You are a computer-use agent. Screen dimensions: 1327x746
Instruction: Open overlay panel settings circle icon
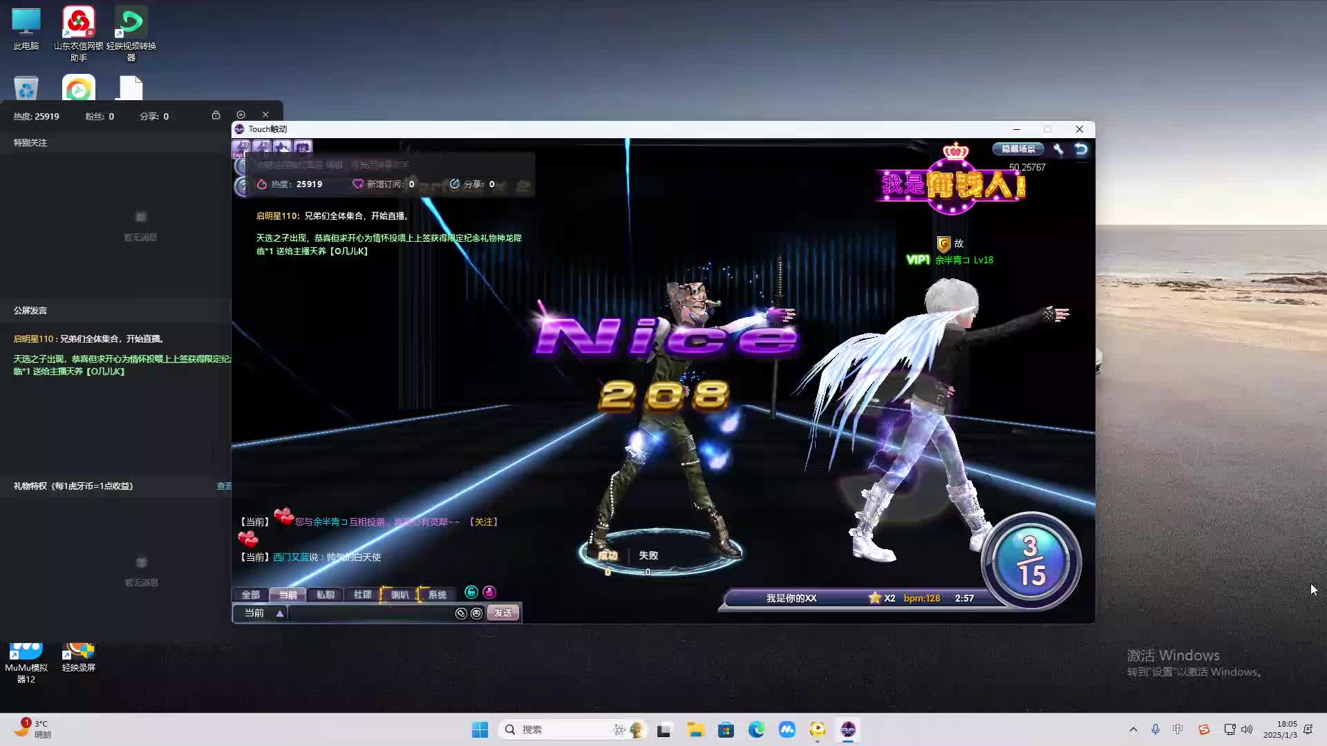point(241,115)
